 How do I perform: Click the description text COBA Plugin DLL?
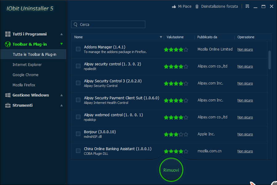pos(96,154)
